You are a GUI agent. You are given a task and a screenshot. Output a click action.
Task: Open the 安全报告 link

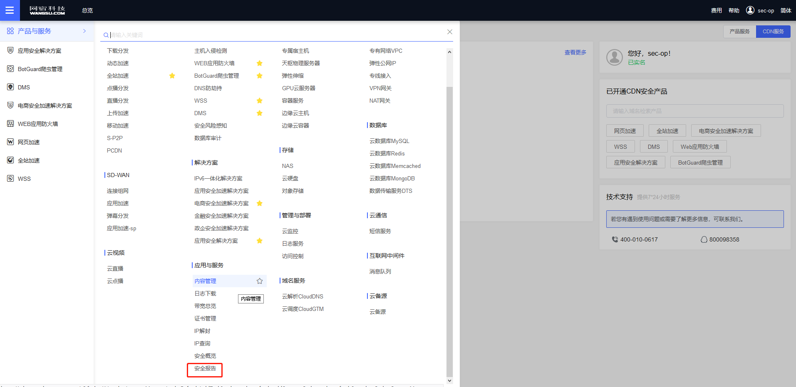coord(205,369)
